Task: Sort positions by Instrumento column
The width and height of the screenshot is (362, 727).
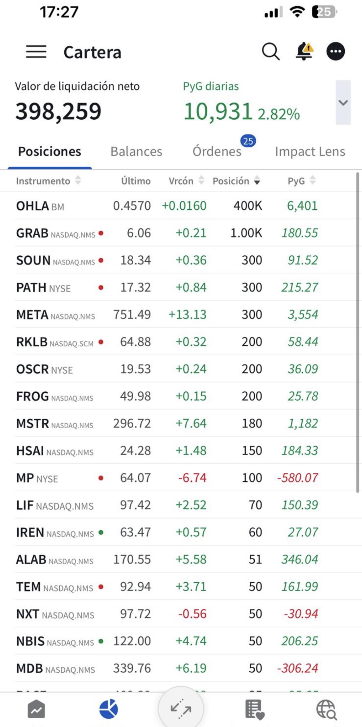Action: coord(49,181)
